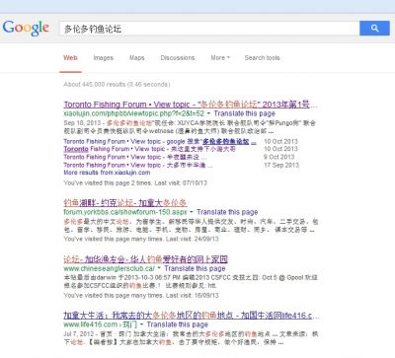This screenshot has width=395, height=358.
Task: Open the Maps tab
Action: pos(137,58)
